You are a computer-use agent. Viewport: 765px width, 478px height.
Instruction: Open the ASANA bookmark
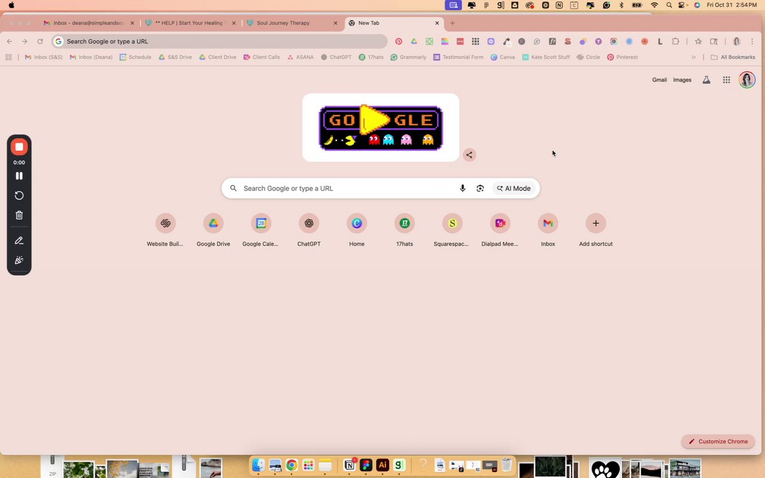click(x=300, y=57)
